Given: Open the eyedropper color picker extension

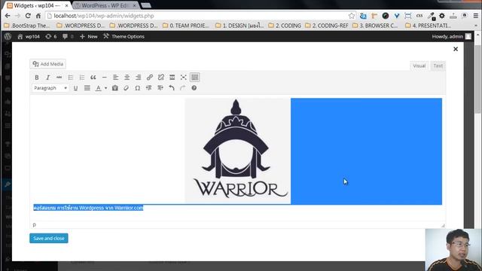Looking at the screenshot, I should pos(432,16).
